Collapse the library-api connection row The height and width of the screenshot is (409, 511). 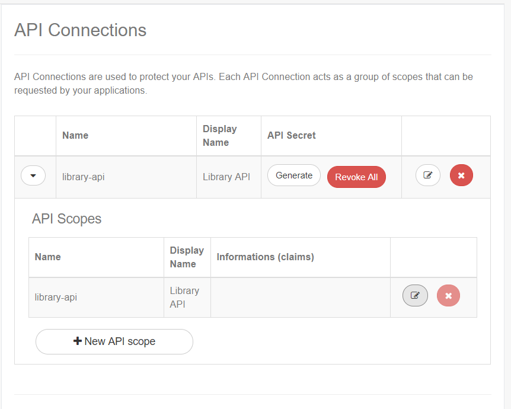(x=33, y=176)
